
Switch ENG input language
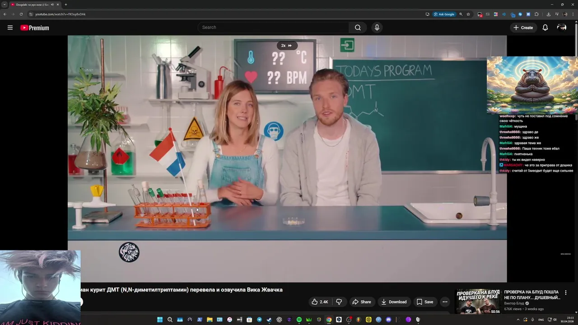coord(541,320)
